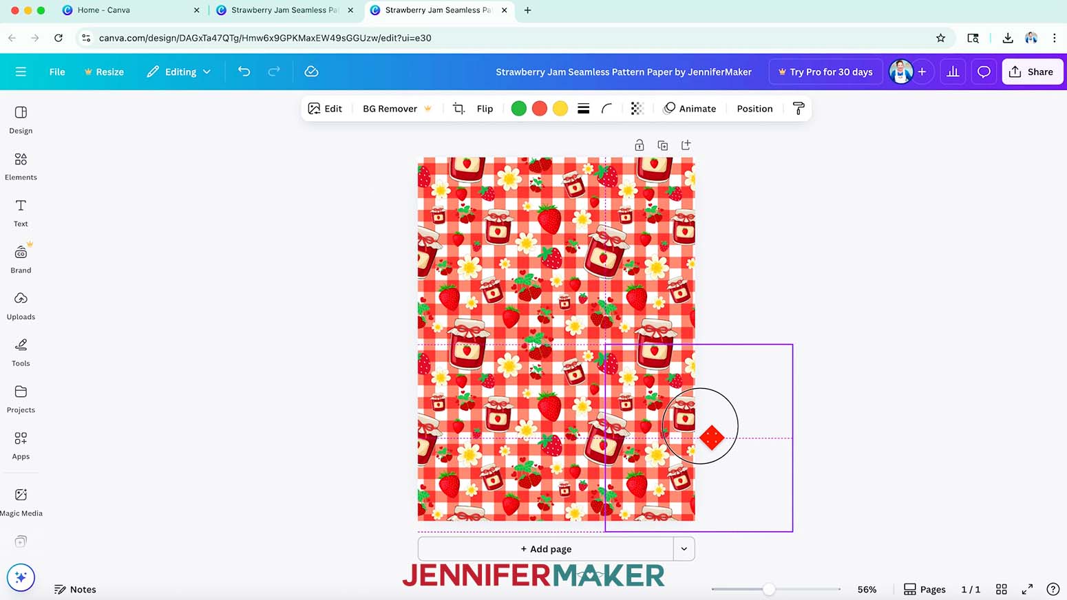Open the Design side panel
Screen dimensions: 1067x600
[21, 120]
